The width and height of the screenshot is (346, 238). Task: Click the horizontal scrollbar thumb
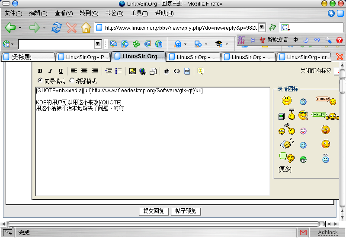(x=166, y=224)
